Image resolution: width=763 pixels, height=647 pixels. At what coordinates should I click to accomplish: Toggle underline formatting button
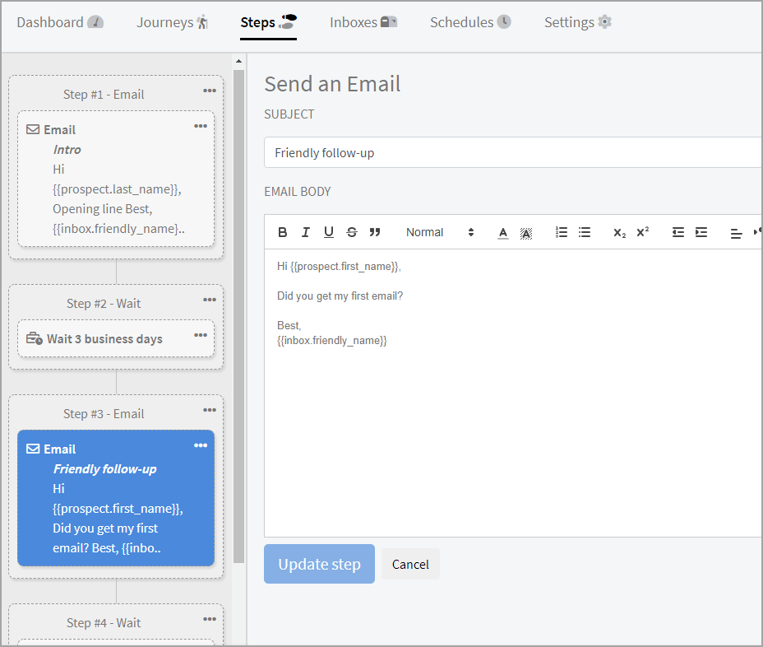click(329, 232)
